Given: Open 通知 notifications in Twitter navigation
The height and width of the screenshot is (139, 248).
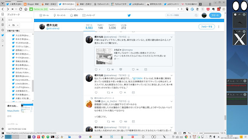Looking at the screenshot, I should 74,15.
